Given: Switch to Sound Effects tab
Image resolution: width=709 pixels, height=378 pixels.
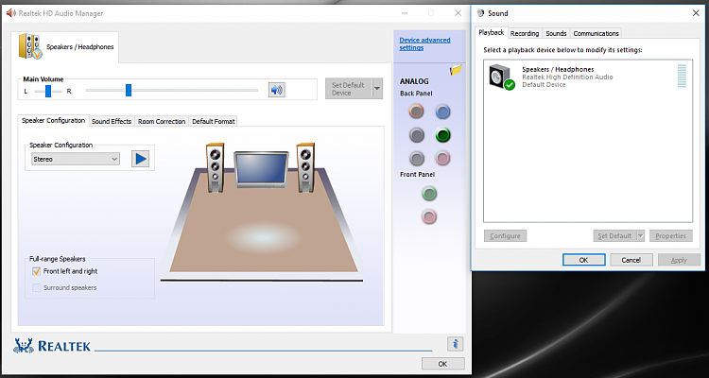Looking at the screenshot, I should 112,121.
